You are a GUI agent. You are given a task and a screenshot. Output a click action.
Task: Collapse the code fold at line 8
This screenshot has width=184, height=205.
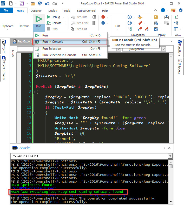click(34, 92)
